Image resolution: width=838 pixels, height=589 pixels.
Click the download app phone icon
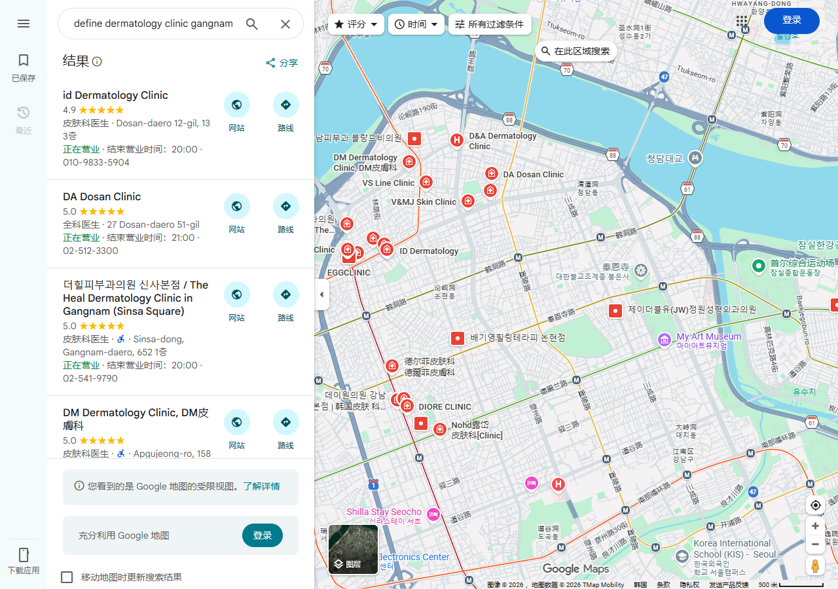[24, 555]
